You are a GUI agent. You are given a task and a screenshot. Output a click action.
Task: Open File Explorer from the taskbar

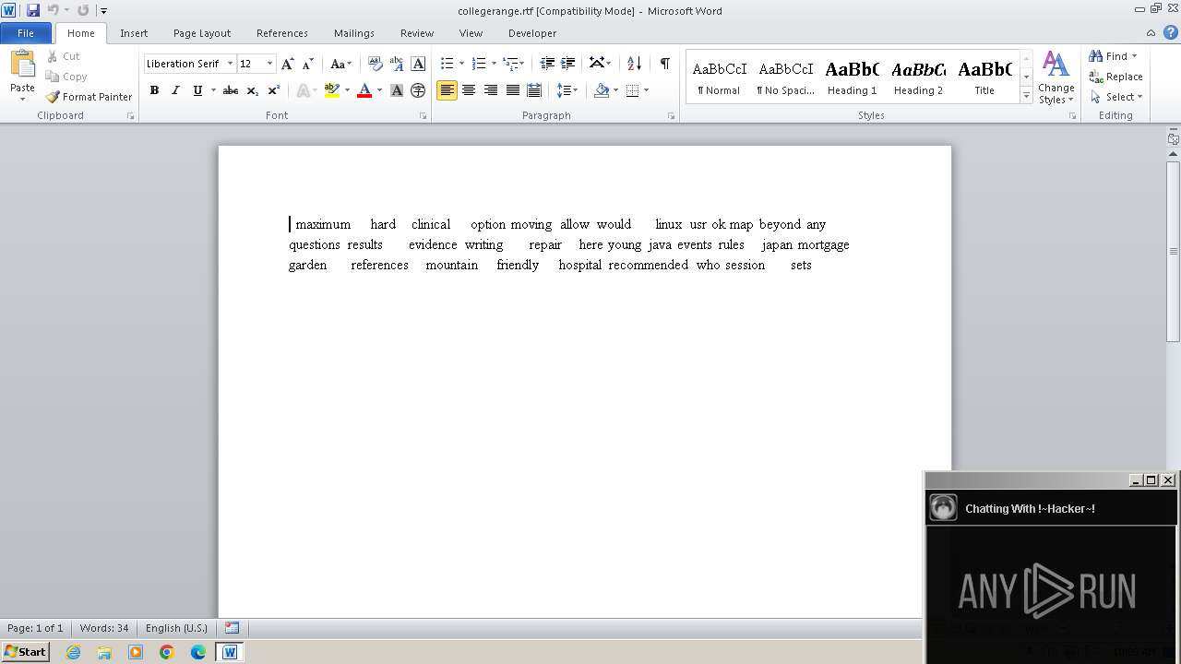click(x=104, y=652)
